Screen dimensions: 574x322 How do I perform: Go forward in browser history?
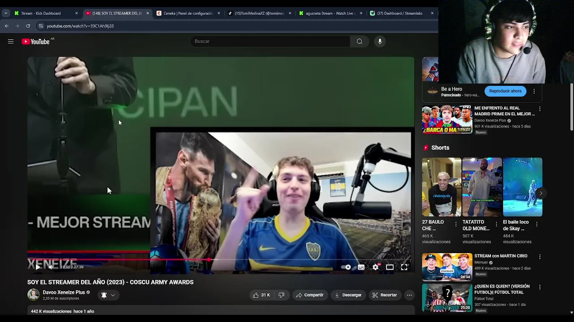point(17,26)
